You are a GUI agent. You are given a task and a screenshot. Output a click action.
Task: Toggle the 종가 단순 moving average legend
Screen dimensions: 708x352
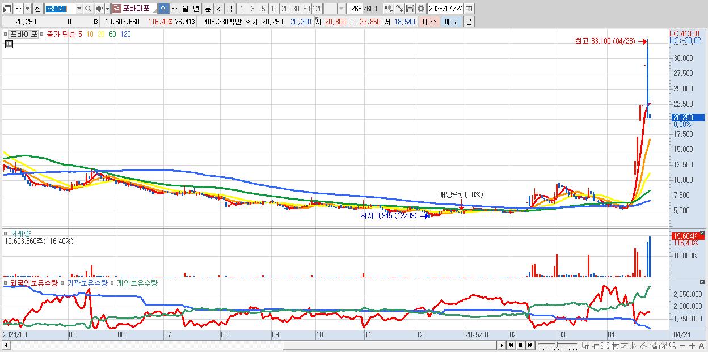point(61,34)
